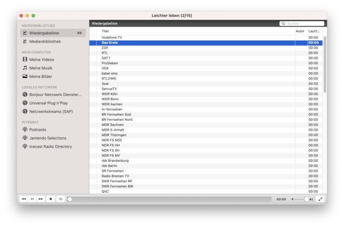This screenshot has width=344, height=227.
Task: Open Meine Musik in the sidebar
Action: pos(53,68)
